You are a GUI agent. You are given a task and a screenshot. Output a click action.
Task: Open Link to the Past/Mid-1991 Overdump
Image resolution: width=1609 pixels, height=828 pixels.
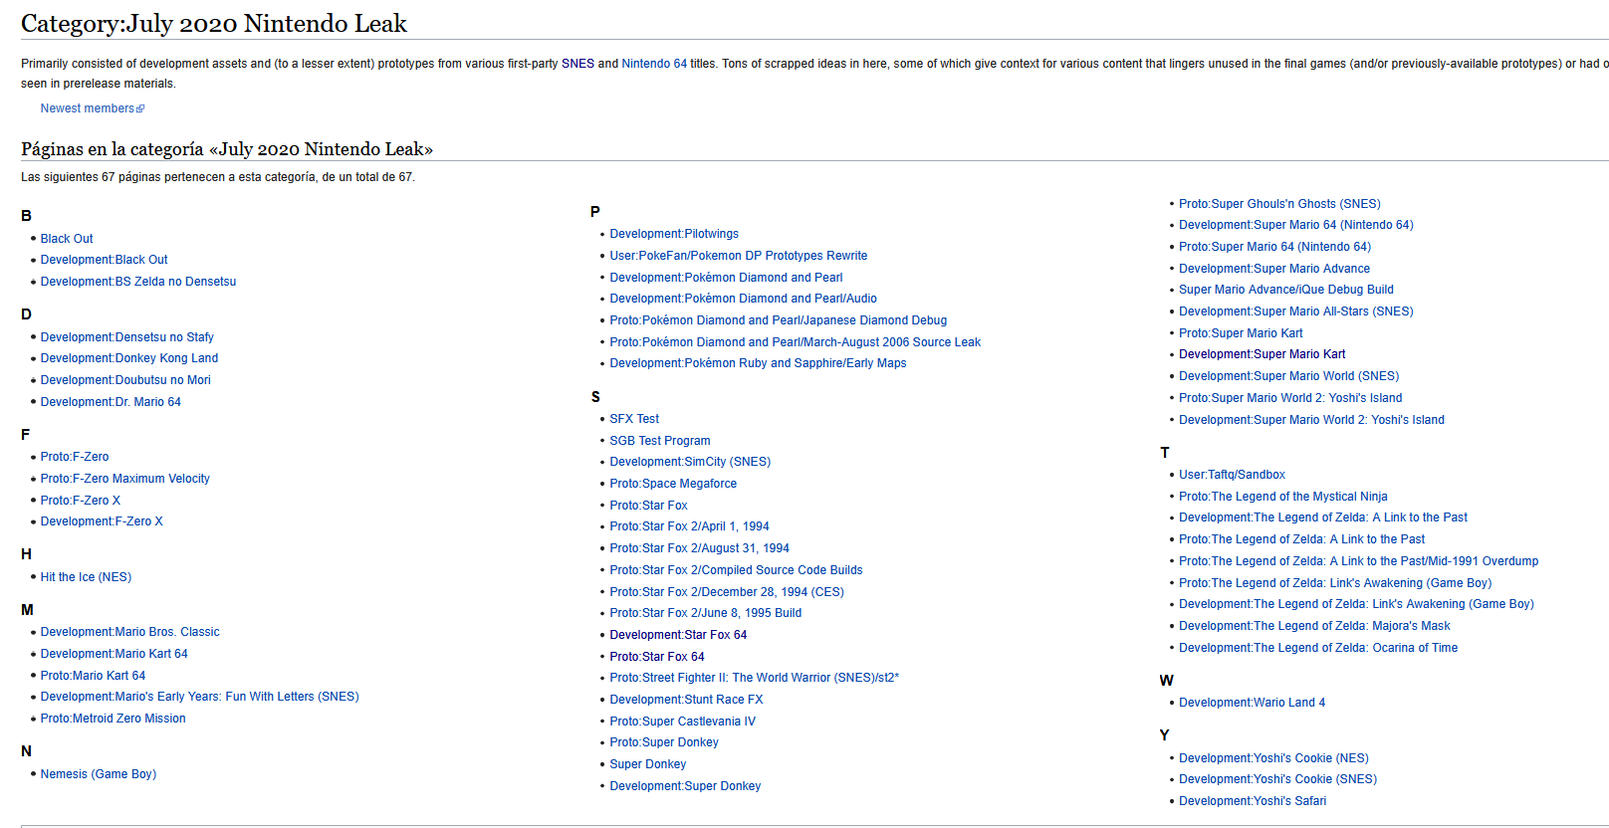coord(1359,561)
